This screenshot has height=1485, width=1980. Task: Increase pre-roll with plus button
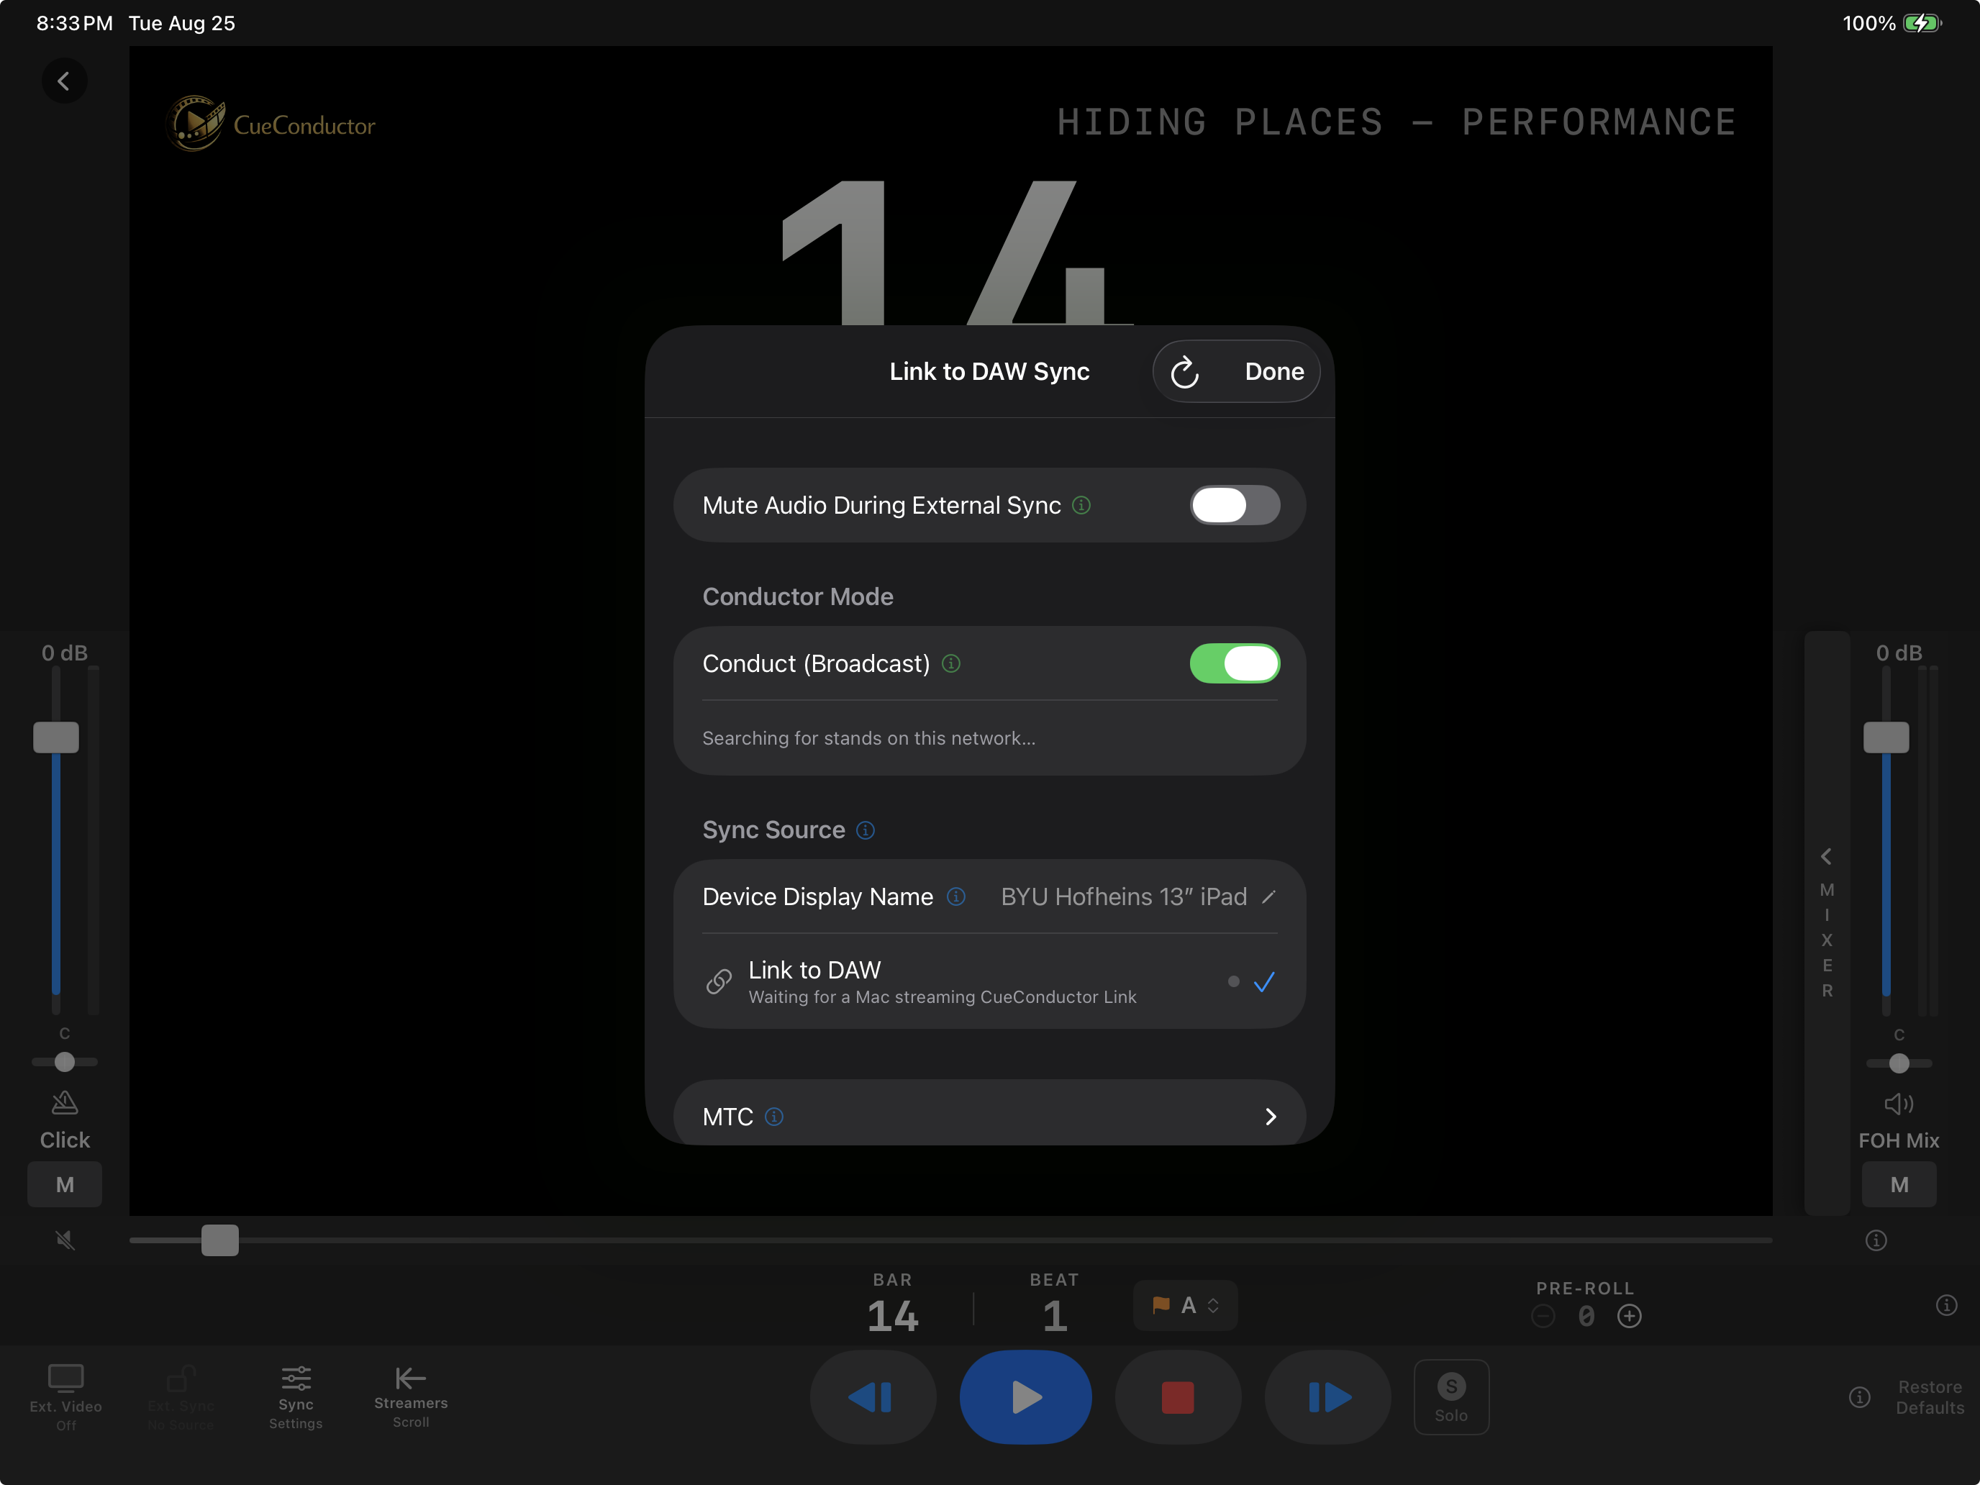1629,1316
